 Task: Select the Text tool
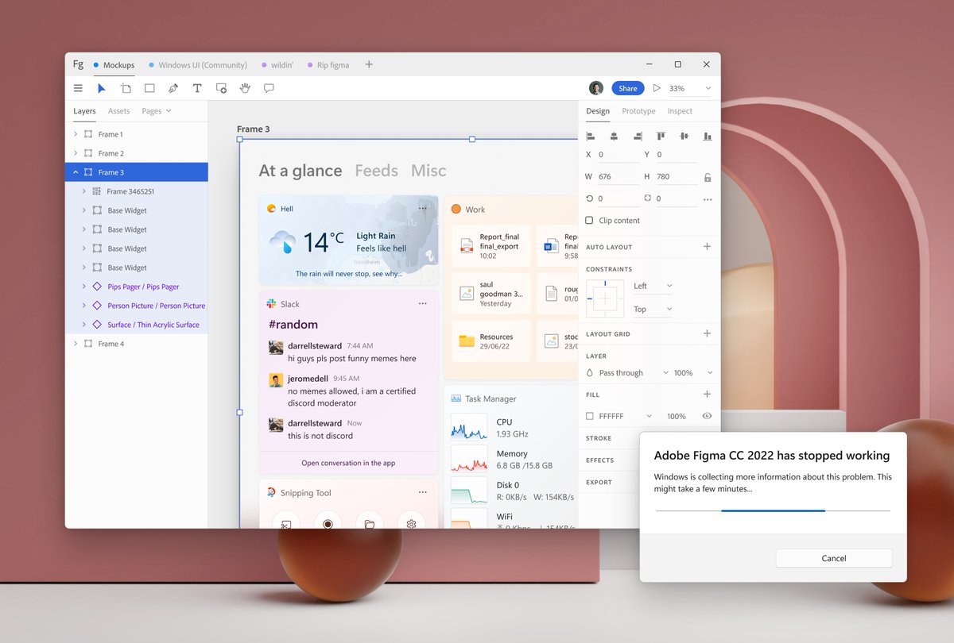[x=197, y=88]
